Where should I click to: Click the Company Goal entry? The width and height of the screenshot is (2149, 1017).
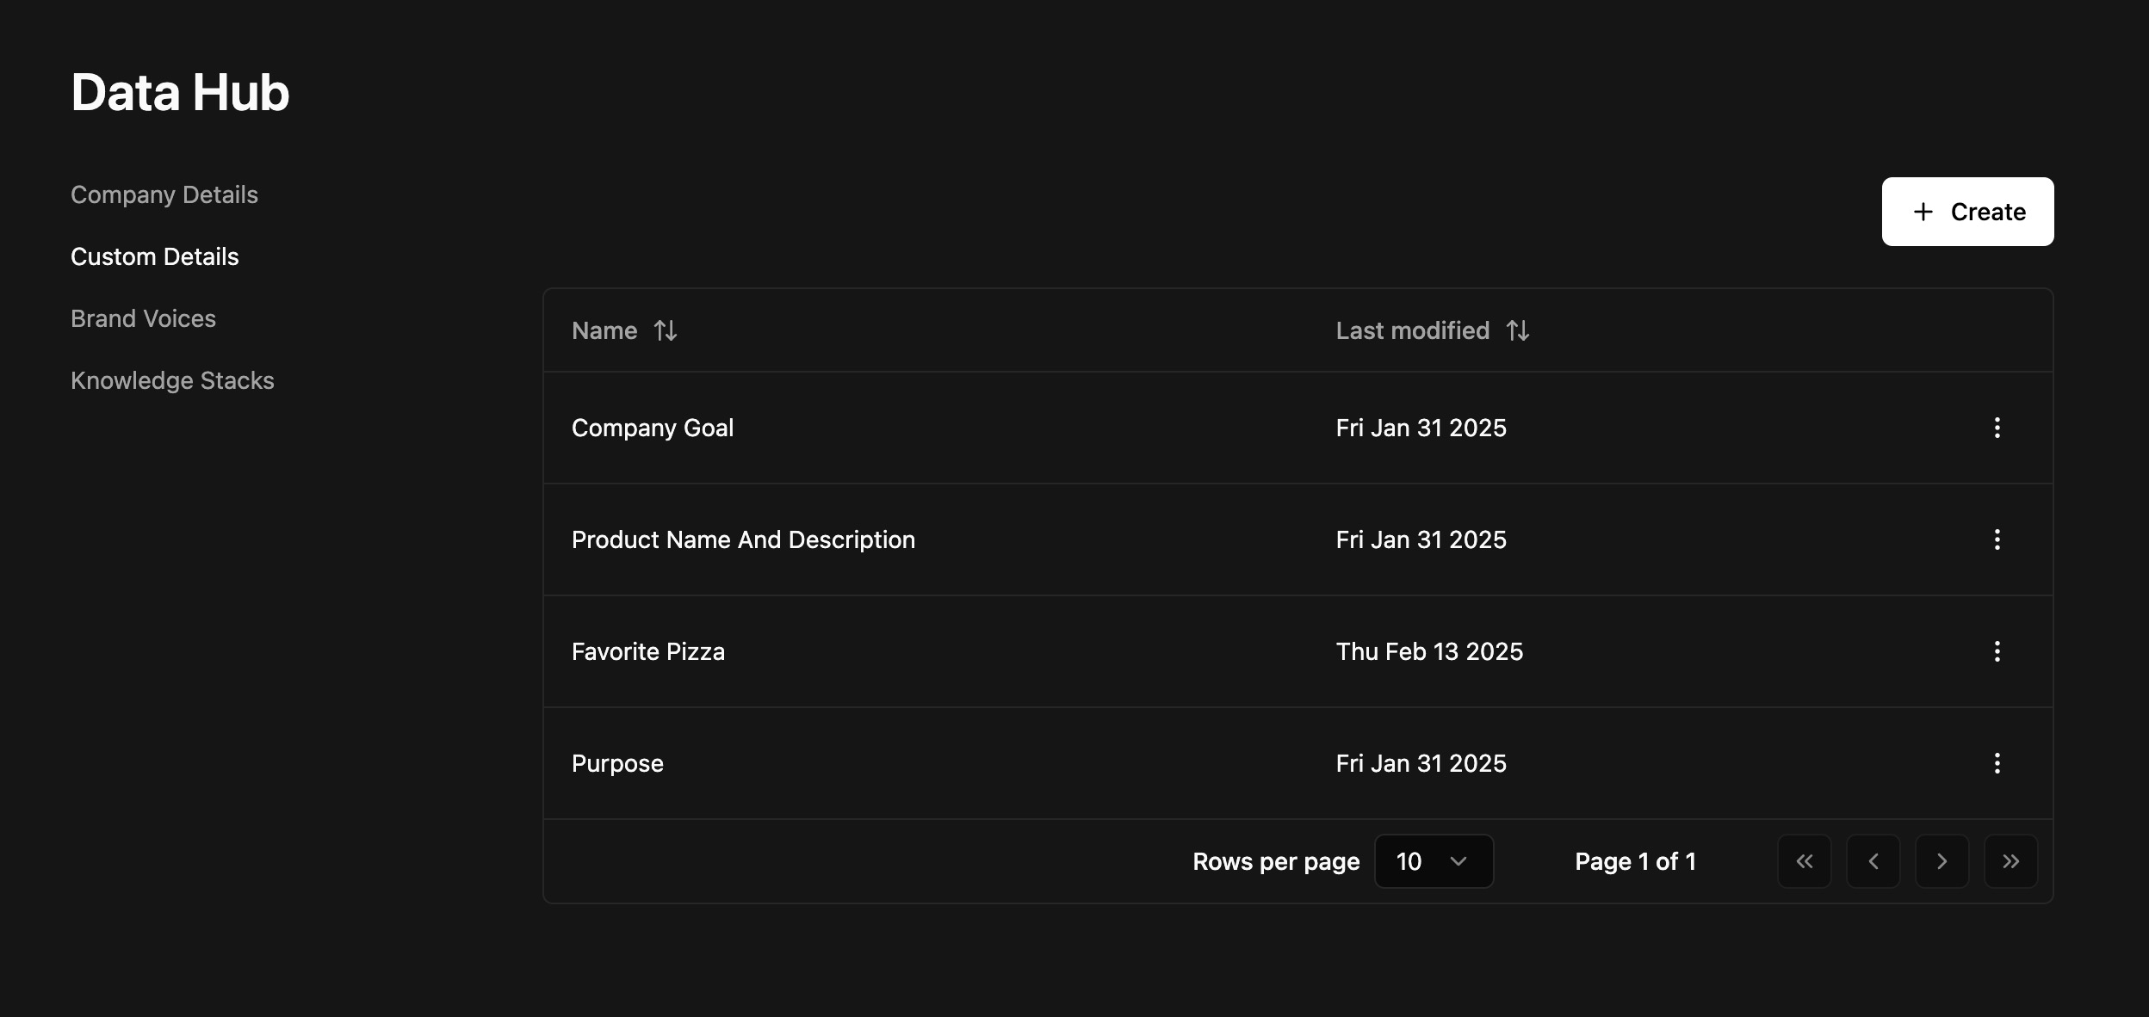[653, 428]
